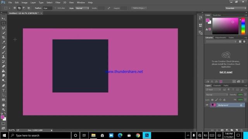The height and width of the screenshot is (139, 248).
Task: Toggle Lock position icon
Action: (220, 100)
